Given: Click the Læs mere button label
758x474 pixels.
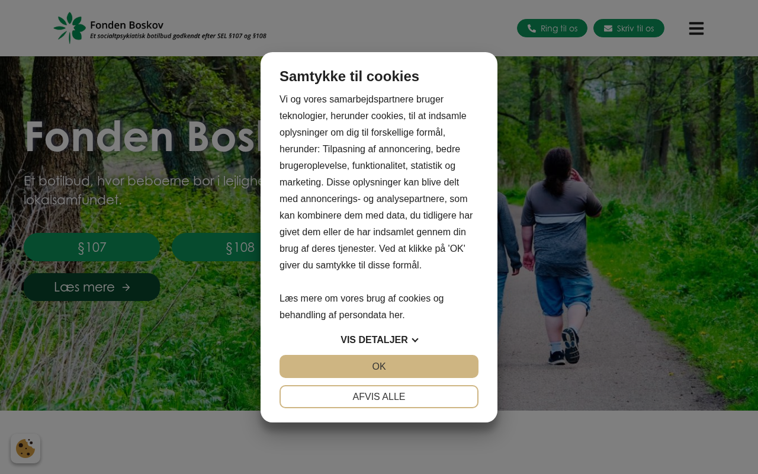Looking at the screenshot, I should (x=84, y=287).
